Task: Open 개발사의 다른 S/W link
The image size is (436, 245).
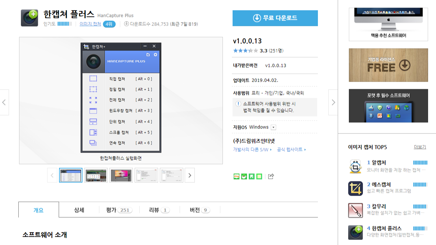Action: pos(252,150)
